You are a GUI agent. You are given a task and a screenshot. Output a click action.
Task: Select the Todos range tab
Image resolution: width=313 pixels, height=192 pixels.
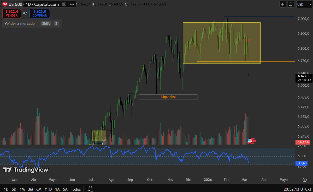(x=76, y=189)
